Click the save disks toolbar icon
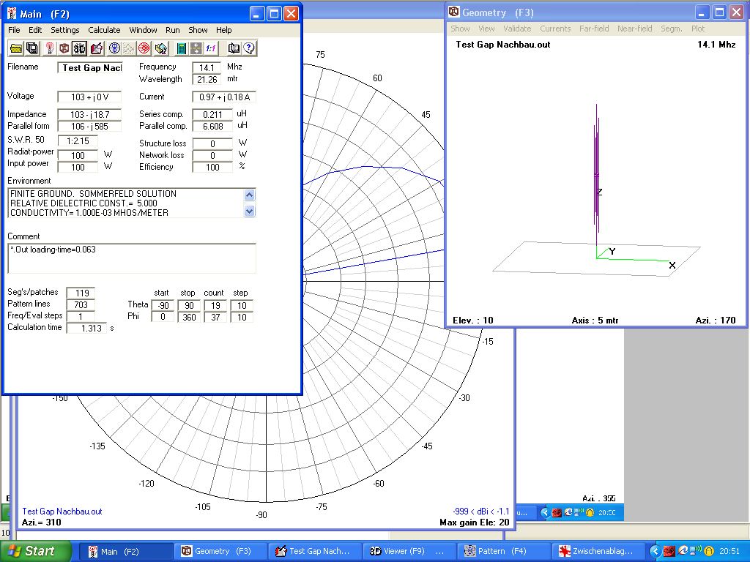 coord(32,48)
